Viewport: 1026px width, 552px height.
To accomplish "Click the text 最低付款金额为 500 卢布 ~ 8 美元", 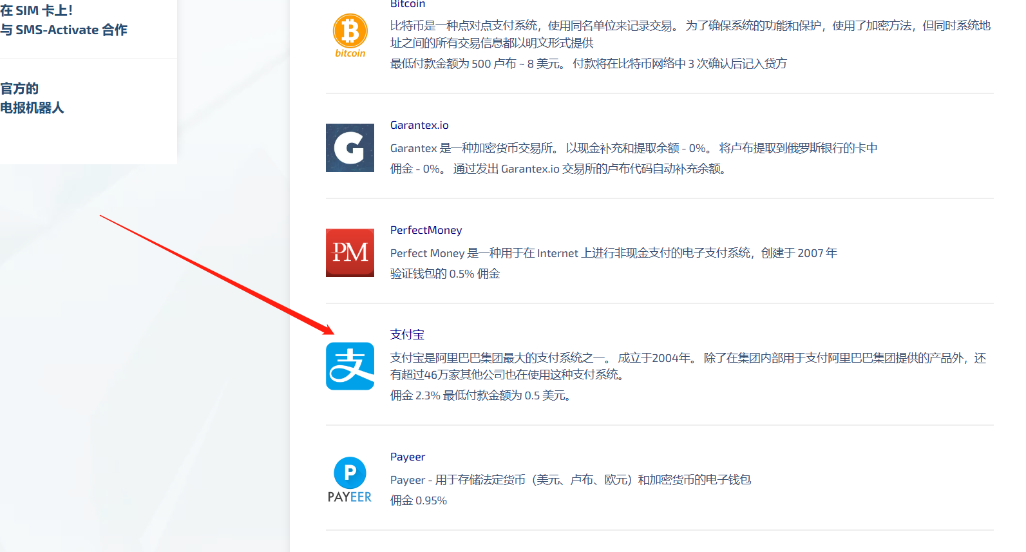I will point(477,64).
